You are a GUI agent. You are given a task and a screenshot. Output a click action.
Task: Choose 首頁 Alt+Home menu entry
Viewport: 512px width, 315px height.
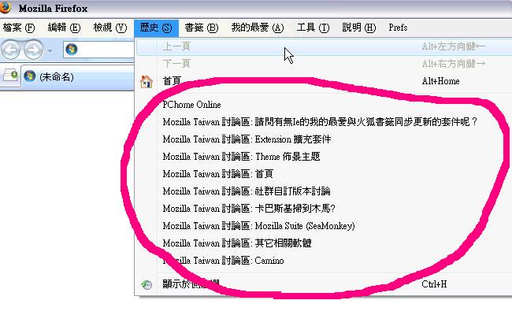(x=324, y=81)
